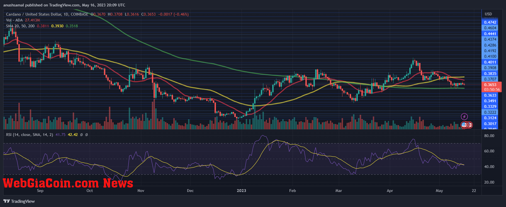Click the 2023 label on time axis

pyautogui.click(x=241, y=191)
